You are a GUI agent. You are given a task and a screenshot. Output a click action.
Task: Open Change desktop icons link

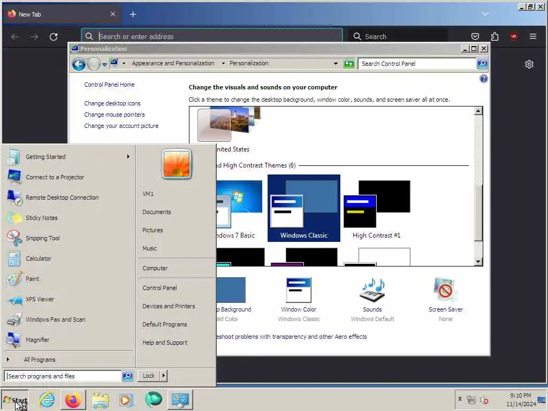(112, 103)
